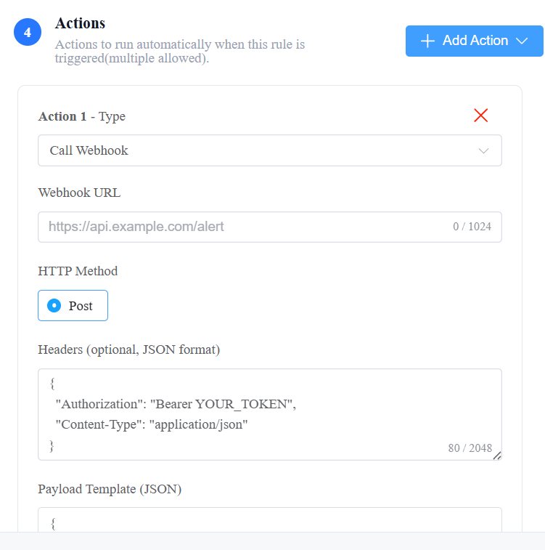This screenshot has height=550, width=545.
Task: Click the Payload Template JSON textarea
Action: point(270,519)
